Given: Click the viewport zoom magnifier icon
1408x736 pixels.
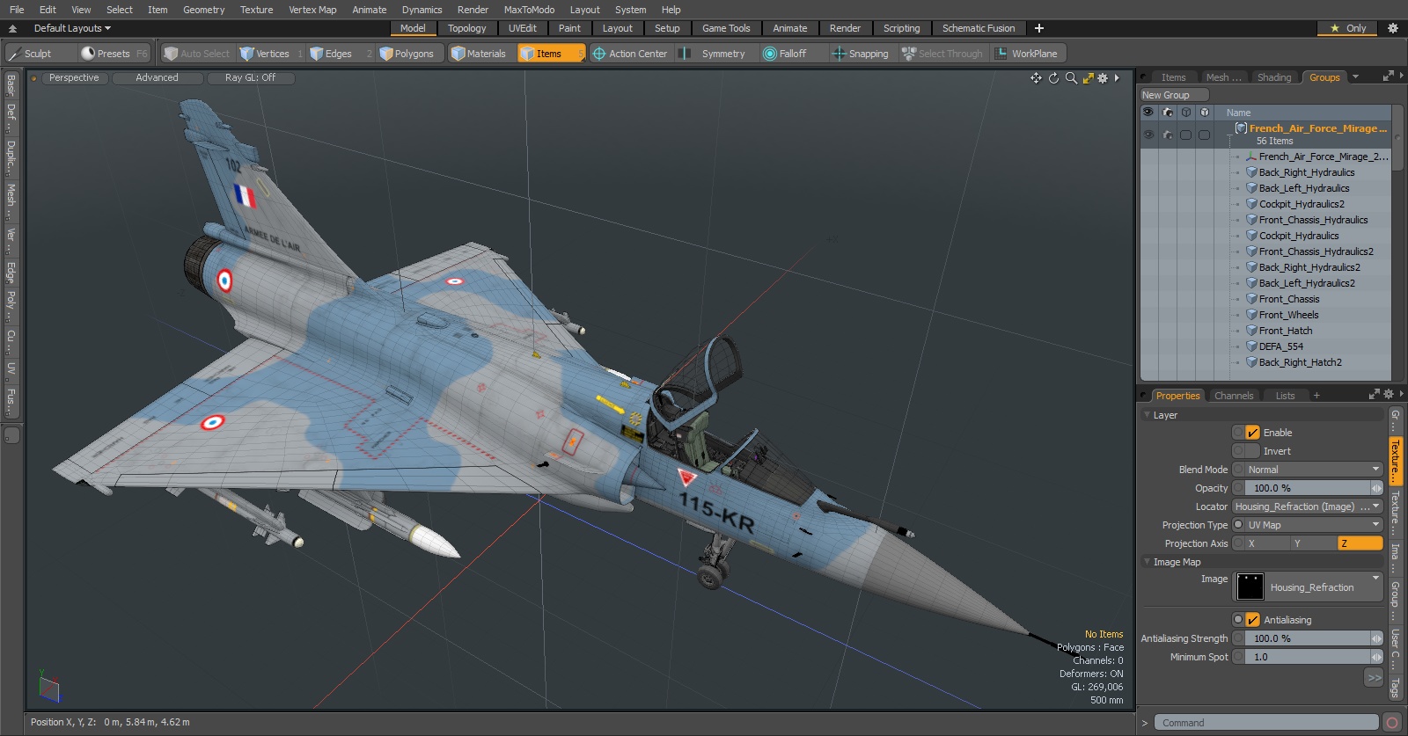Looking at the screenshot, I should (x=1071, y=78).
